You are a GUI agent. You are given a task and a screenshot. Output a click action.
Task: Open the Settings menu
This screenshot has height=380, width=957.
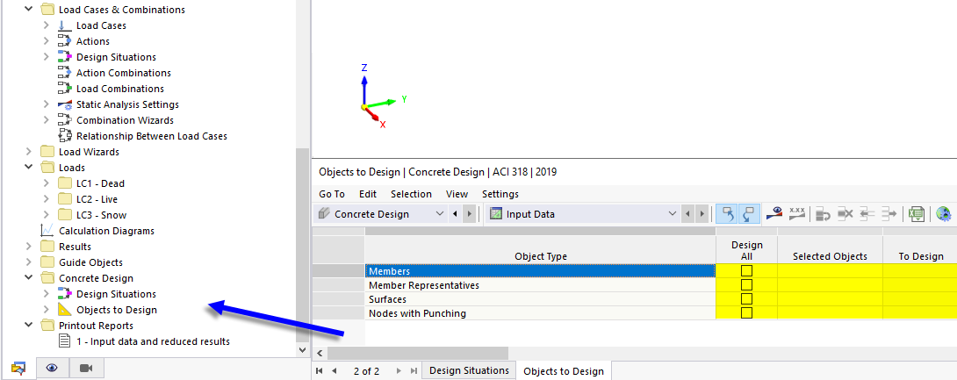(x=500, y=194)
